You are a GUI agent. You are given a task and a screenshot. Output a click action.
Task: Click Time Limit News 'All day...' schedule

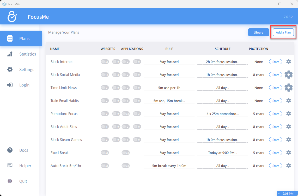click(223, 88)
